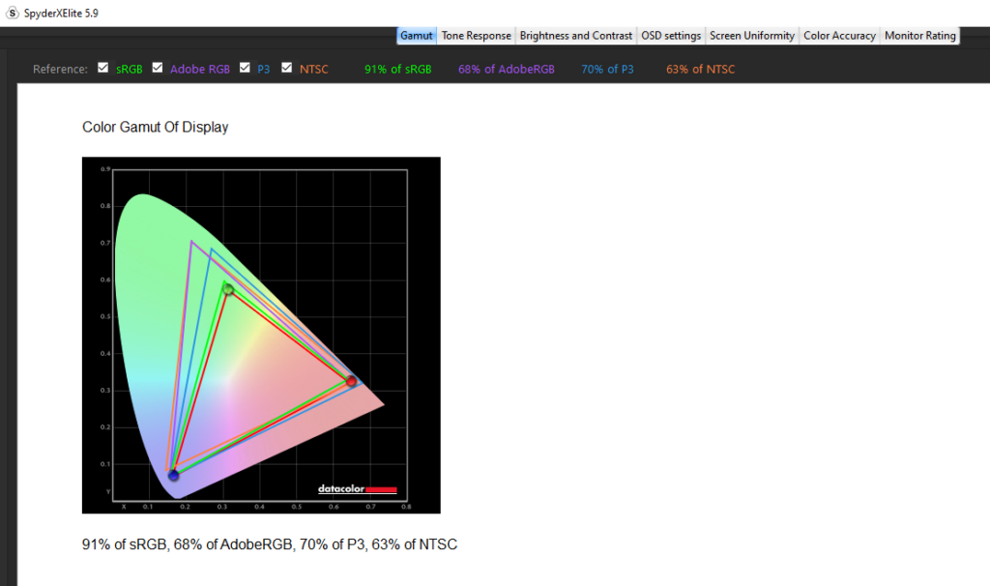This screenshot has width=990, height=586.
Task: Disable the P3 reference checkbox
Action: [246, 69]
